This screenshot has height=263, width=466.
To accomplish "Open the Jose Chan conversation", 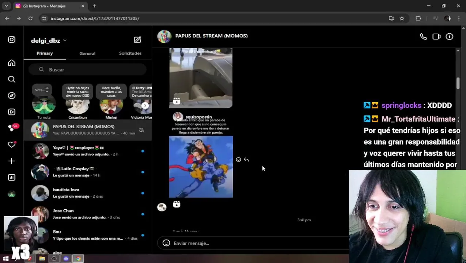I will (88, 214).
